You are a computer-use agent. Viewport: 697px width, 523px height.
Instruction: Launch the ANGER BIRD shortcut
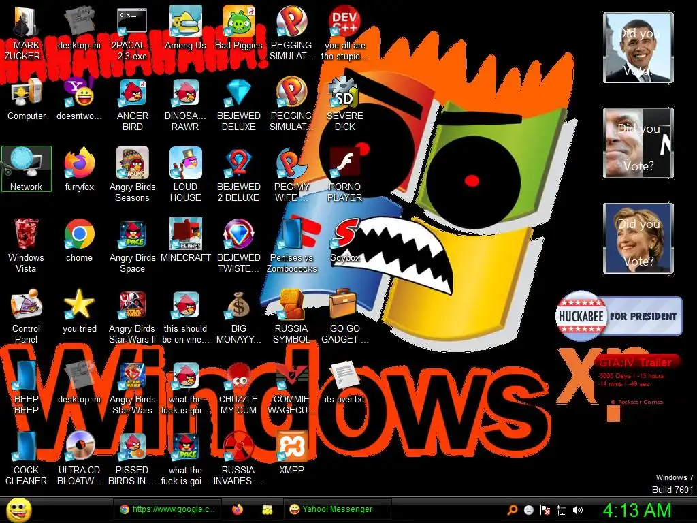click(132, 104)
